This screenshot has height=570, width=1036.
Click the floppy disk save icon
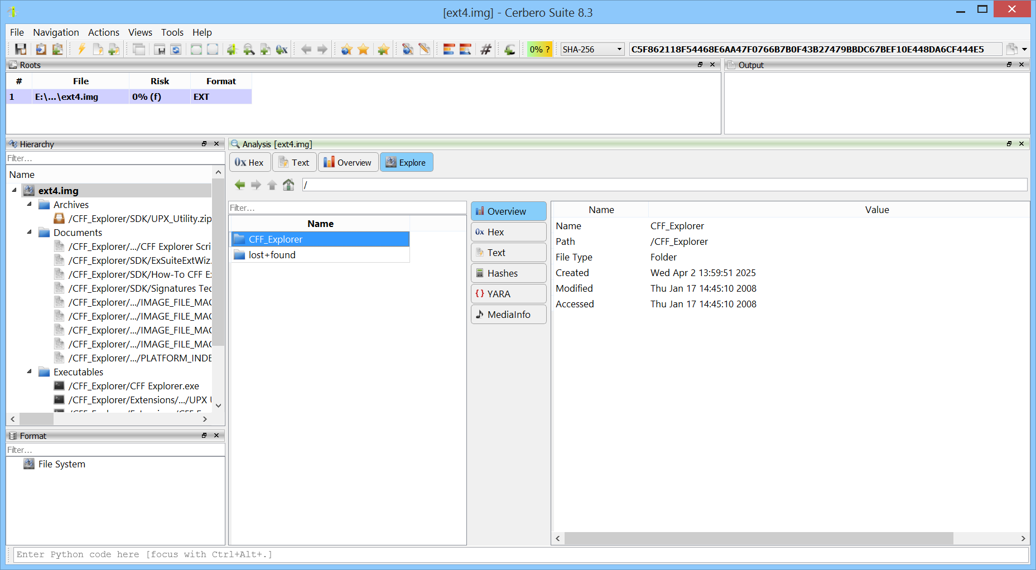coord(21,49)
